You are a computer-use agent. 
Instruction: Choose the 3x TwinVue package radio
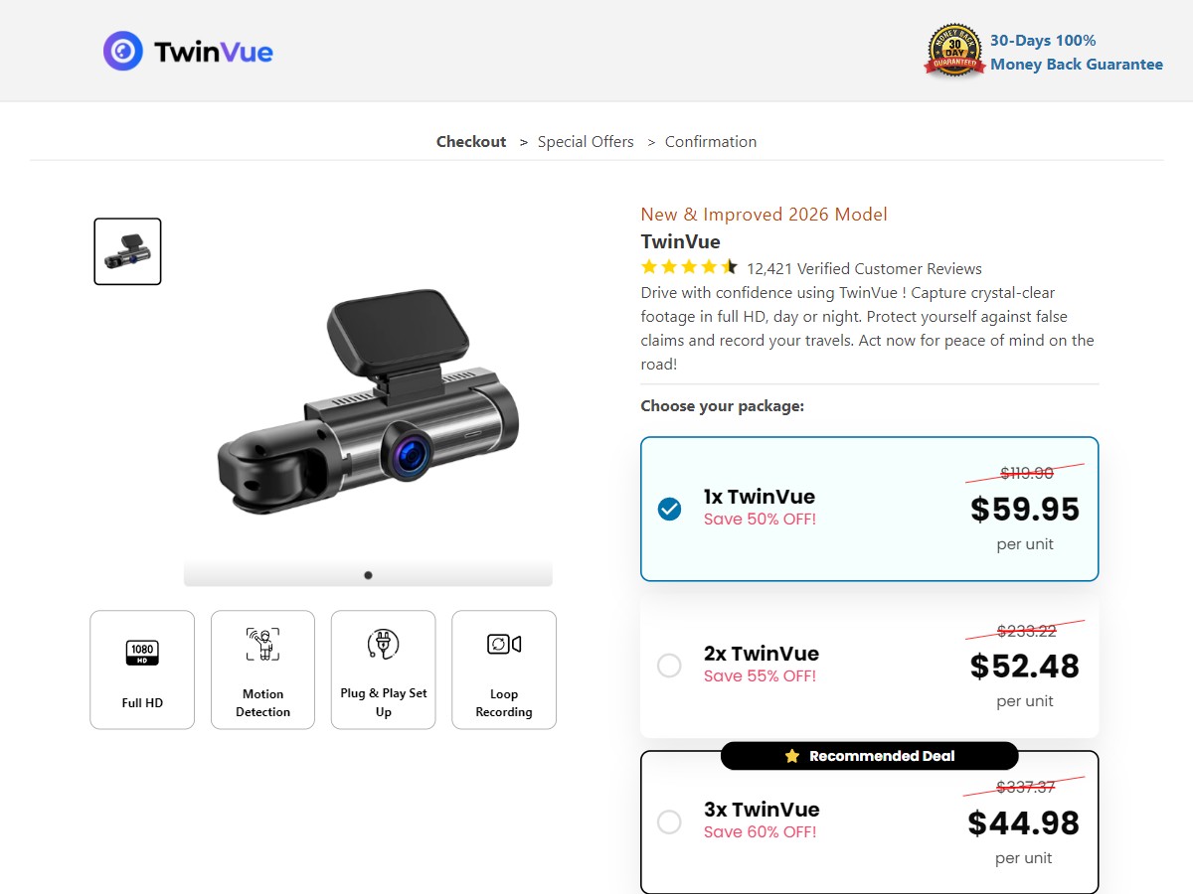point(669,821)
